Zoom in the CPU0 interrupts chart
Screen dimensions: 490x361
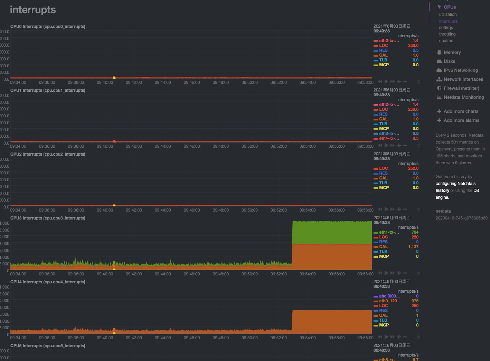click(399, 81)
